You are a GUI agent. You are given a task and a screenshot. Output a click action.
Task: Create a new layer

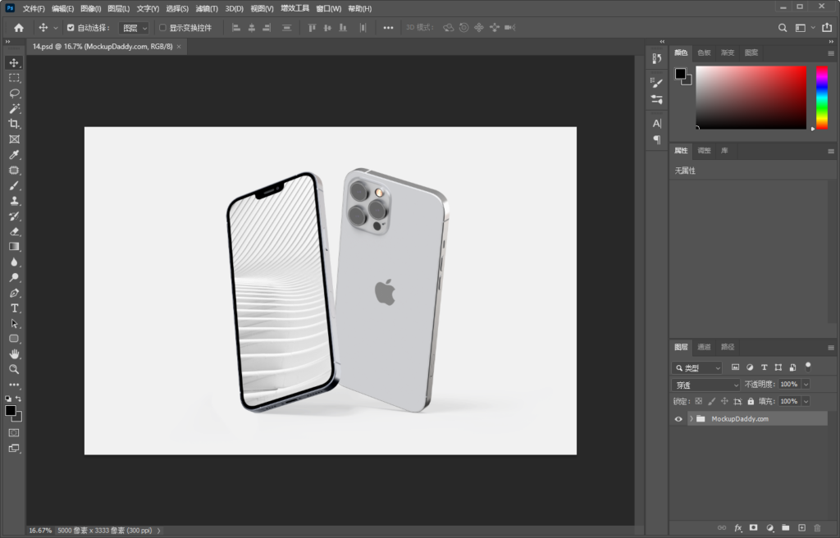[801, 528]
